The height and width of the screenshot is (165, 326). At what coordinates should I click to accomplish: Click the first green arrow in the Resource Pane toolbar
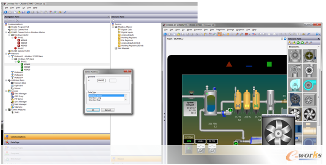coord(298,43)
